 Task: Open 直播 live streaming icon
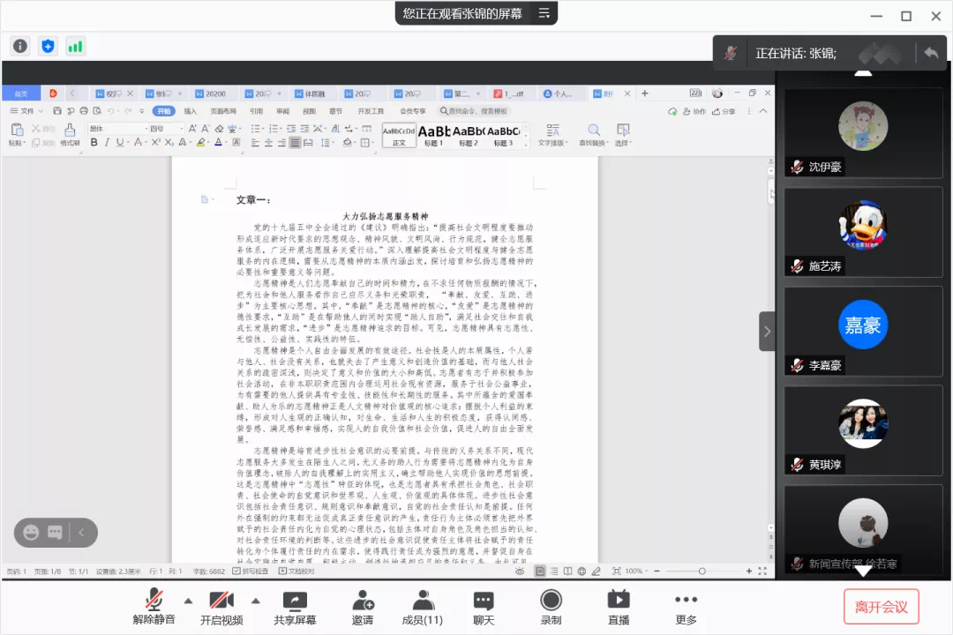coord(619,607)
